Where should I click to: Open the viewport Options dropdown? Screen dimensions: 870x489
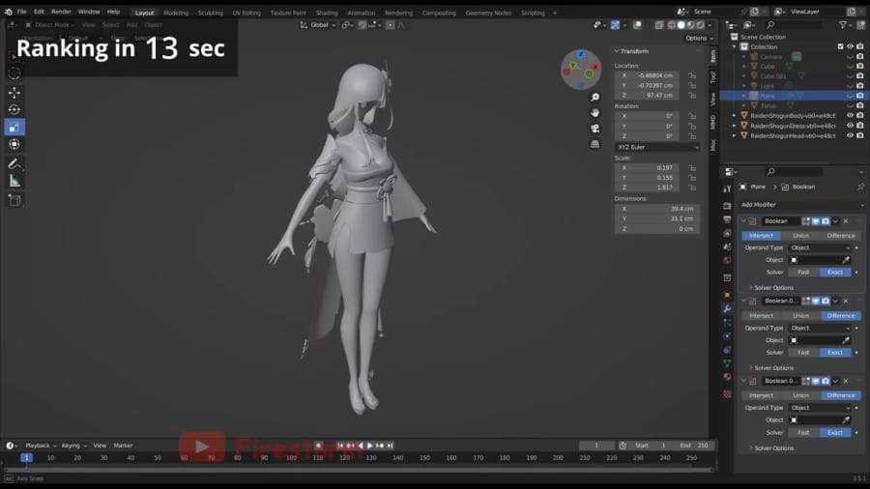(699, 39)
